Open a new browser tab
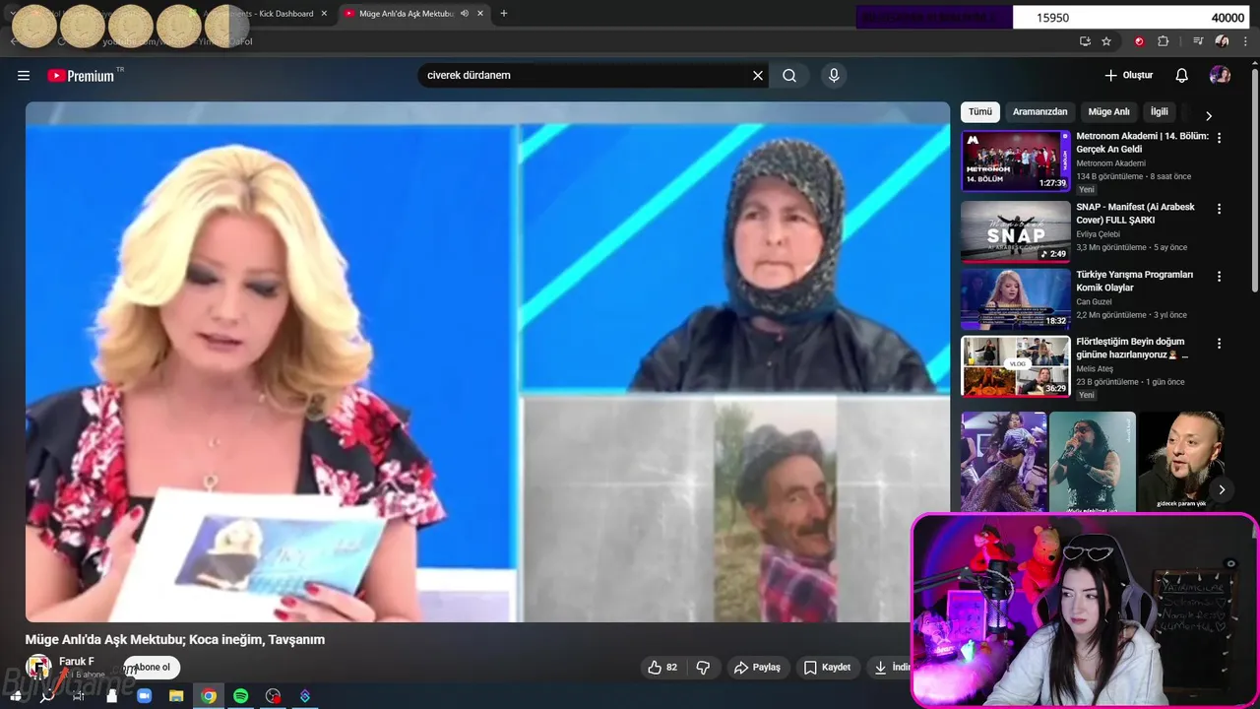1260x709 pixels. tap(504, 14)
